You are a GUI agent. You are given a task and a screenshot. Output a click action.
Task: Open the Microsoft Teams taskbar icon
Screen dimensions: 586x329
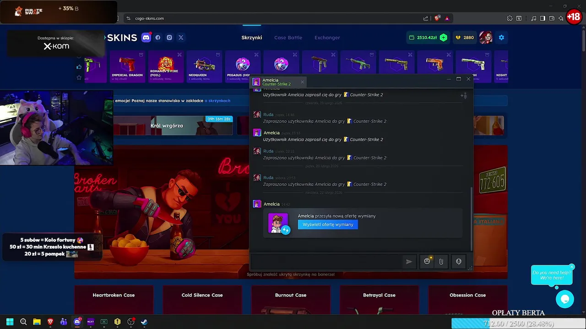point(64,322)
